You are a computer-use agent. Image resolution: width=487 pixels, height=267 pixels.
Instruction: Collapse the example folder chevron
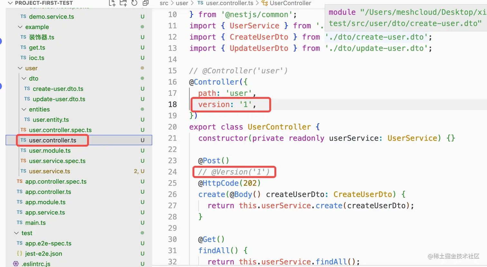pos(20,27)
